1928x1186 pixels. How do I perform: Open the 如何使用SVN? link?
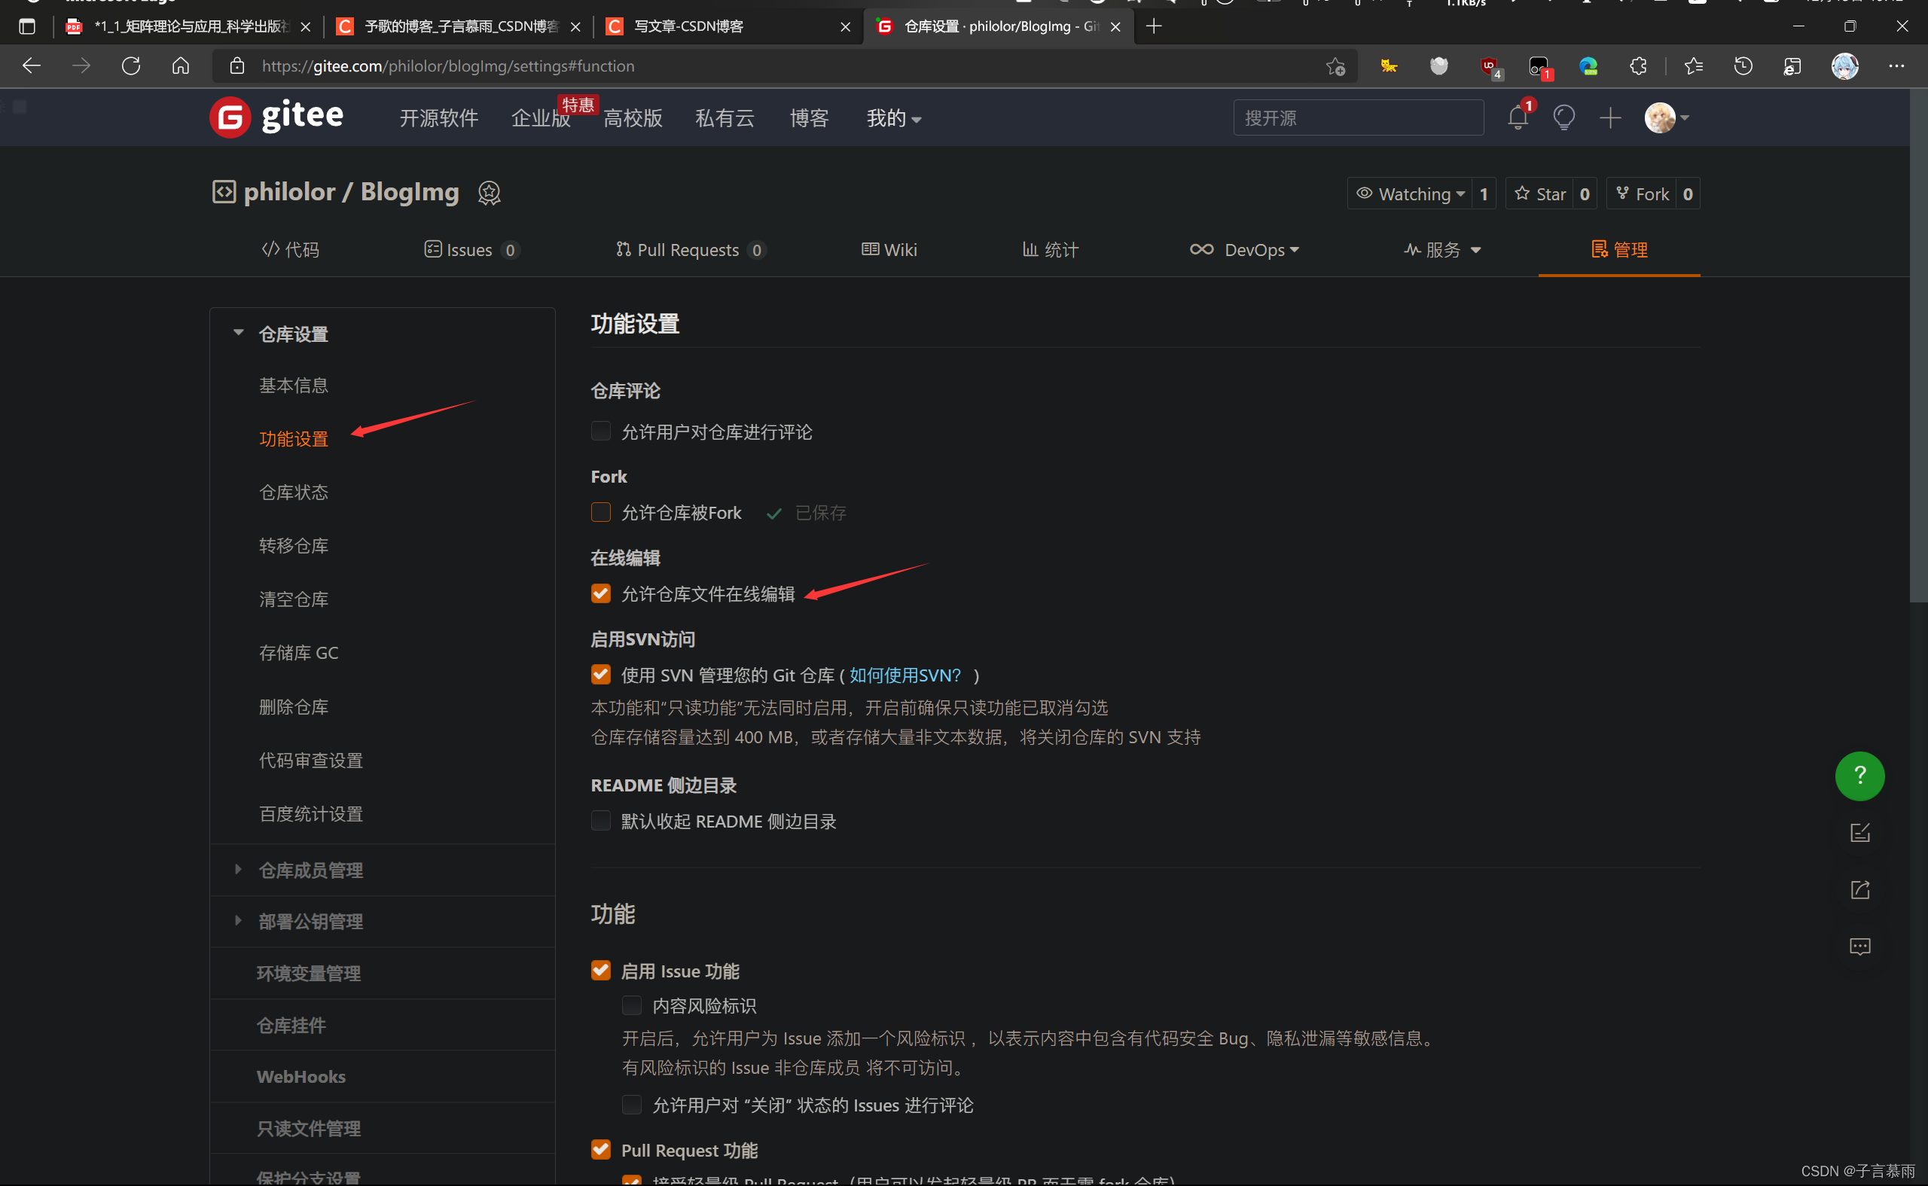[x=905, y=675]
